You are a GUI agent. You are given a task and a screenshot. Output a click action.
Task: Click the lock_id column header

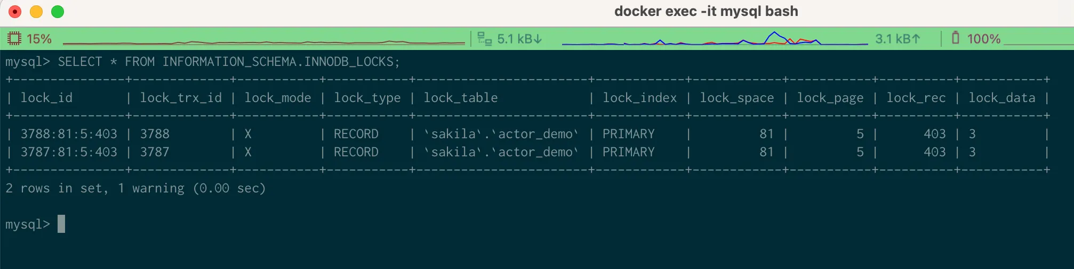click(x=46, y=98)
